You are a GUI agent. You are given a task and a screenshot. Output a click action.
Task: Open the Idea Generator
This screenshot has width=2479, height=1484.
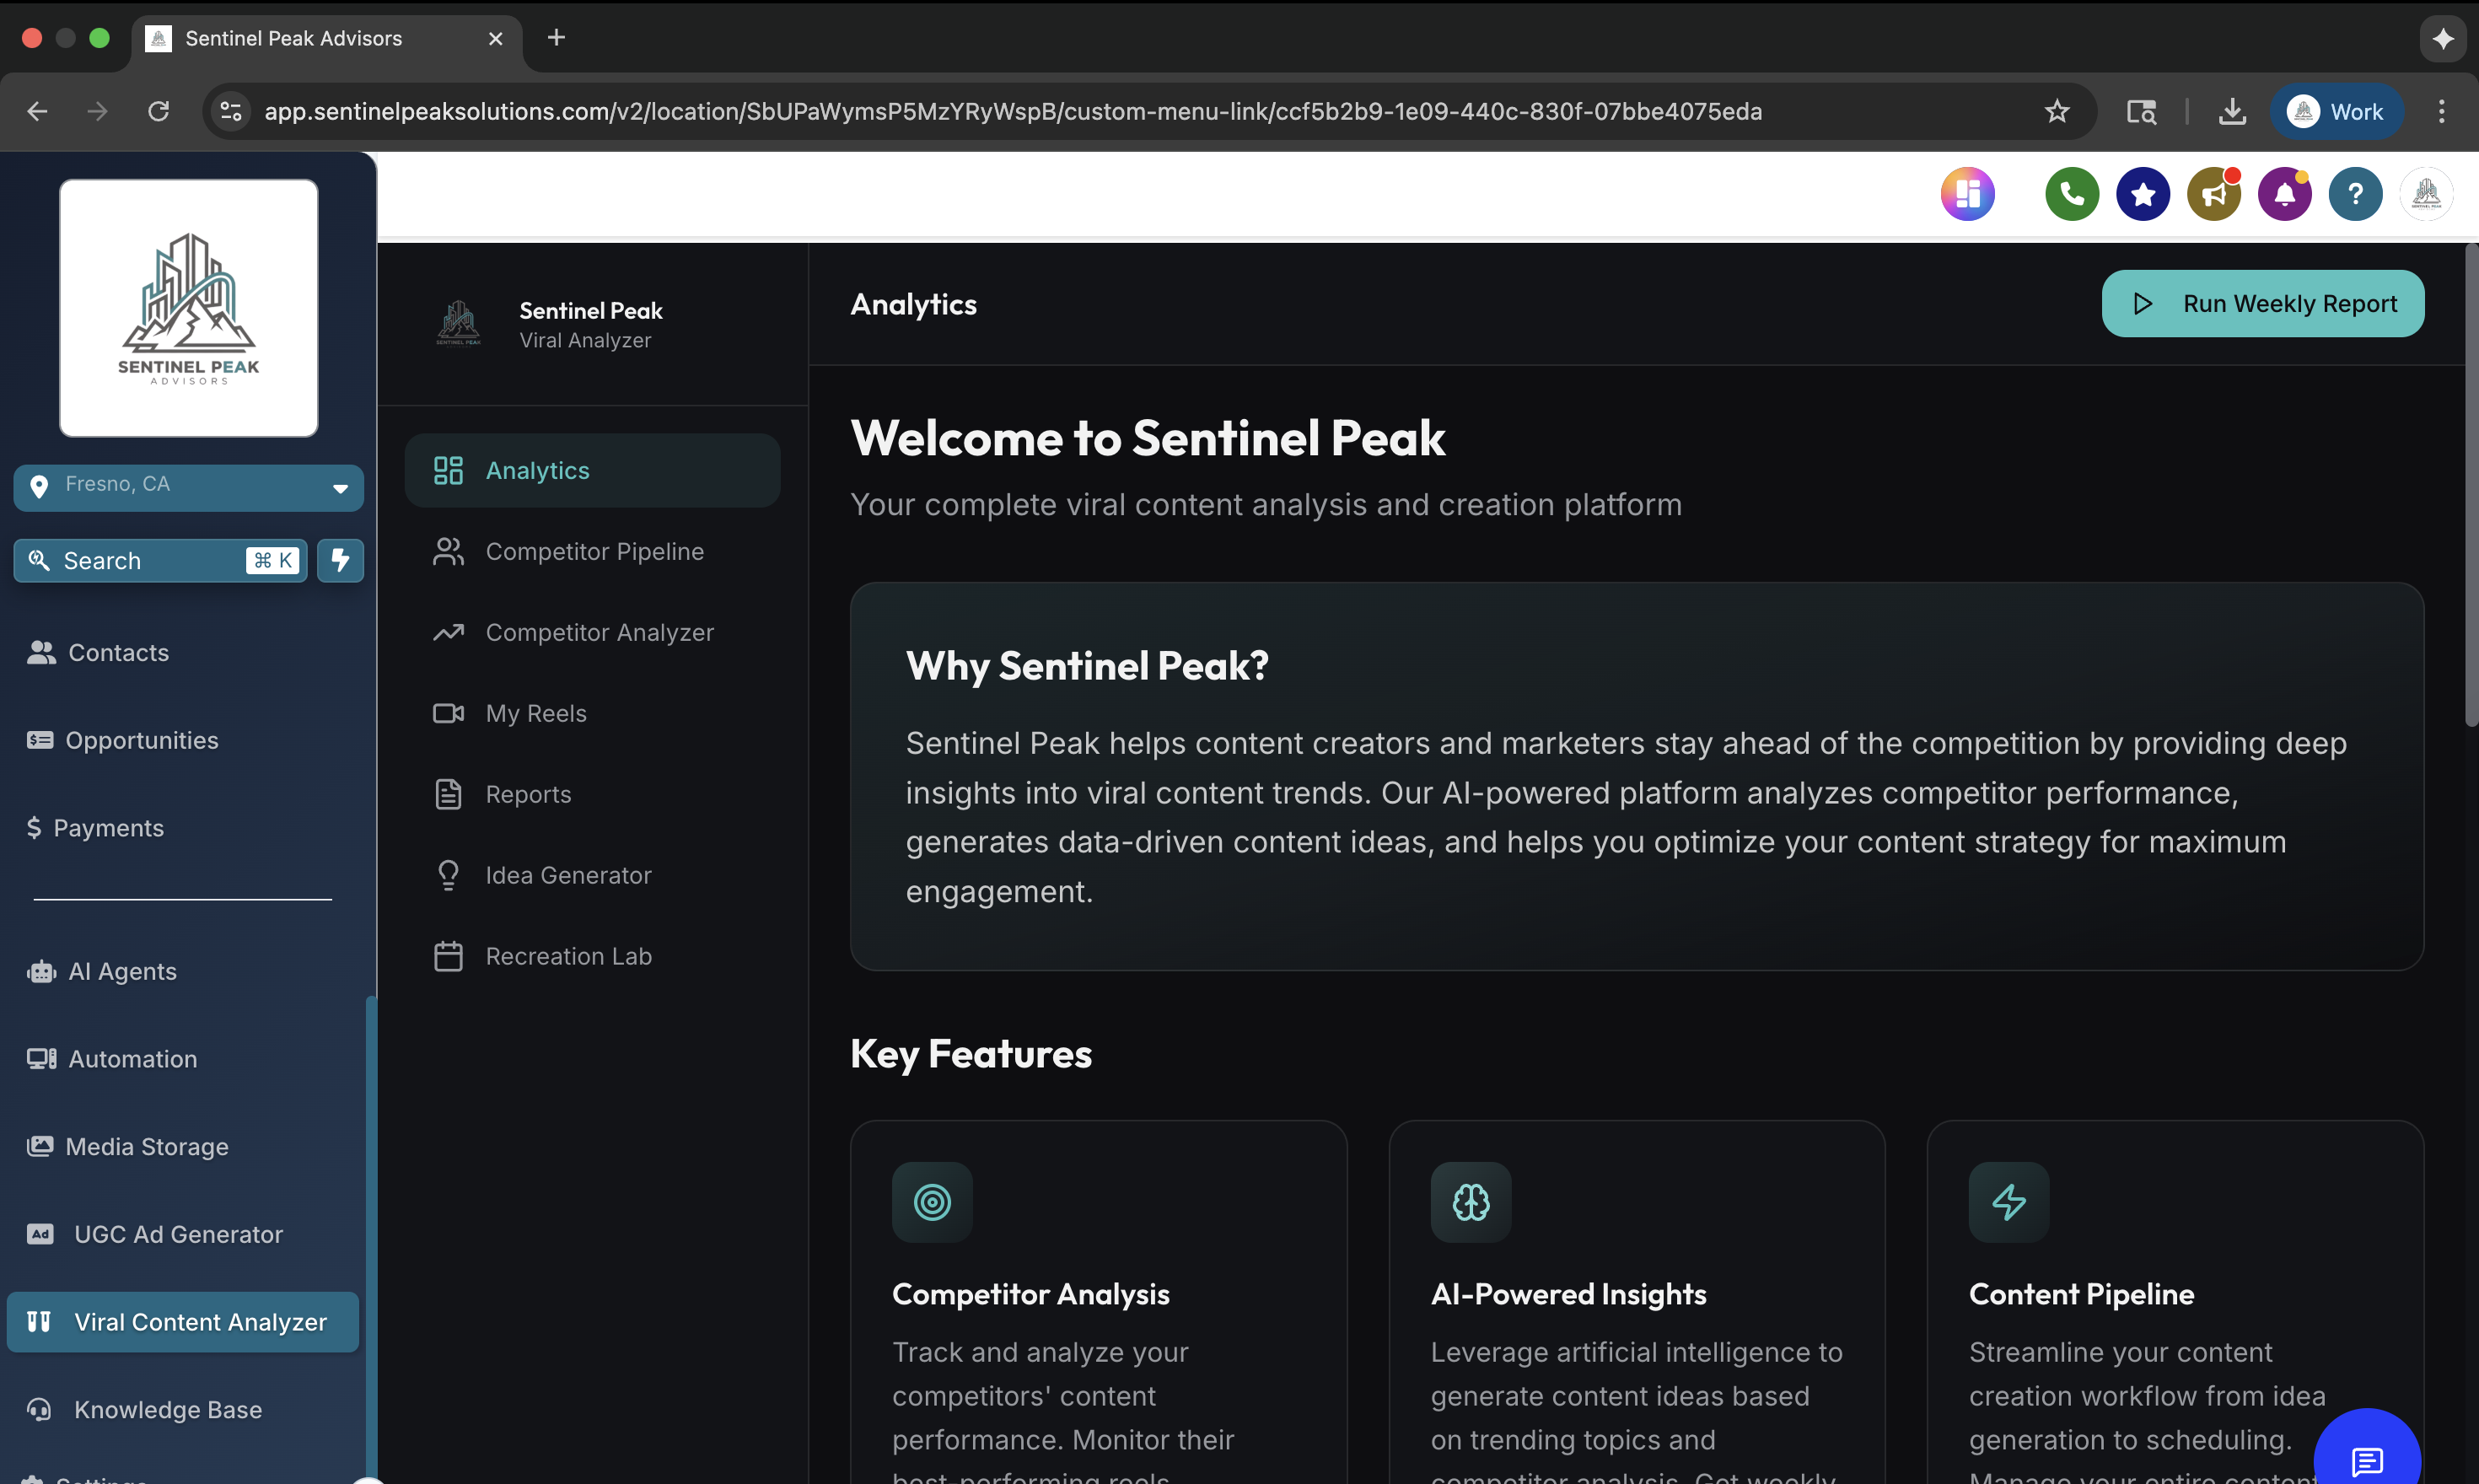click(567, 874)
